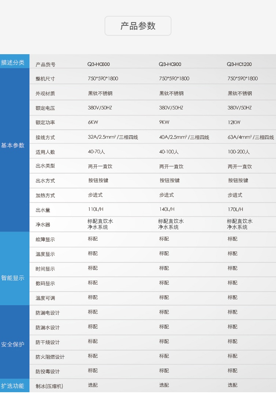
Task: Click 750*590*1800 under Q3-HC600
Action: [x=103, y=79]
